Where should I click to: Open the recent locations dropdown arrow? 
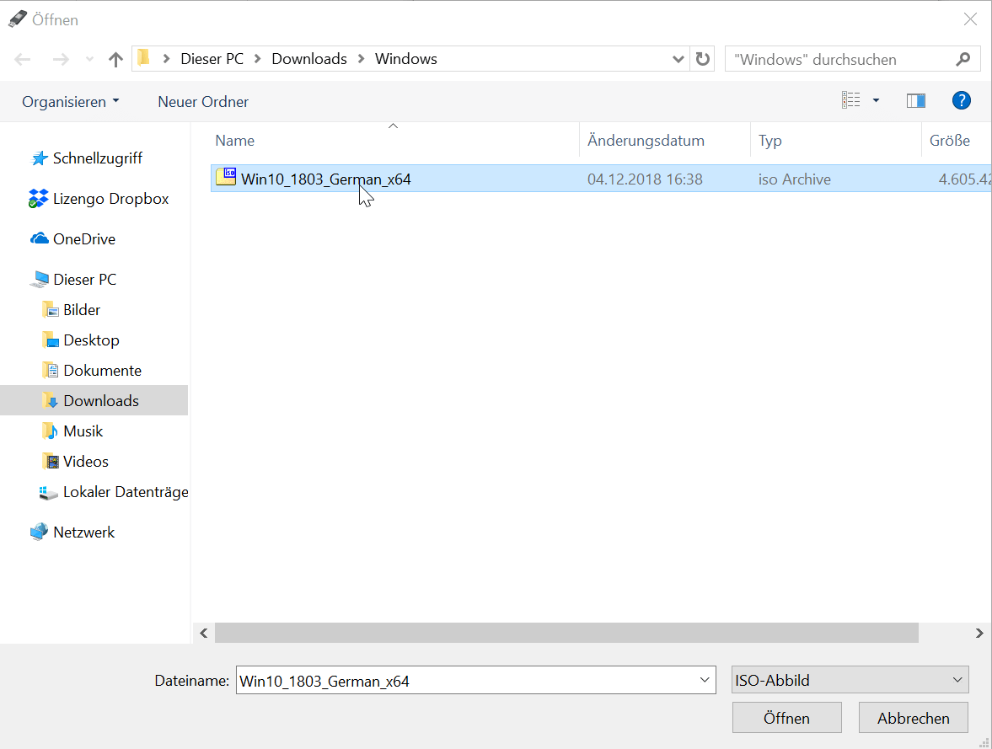[x=90, y=60]
